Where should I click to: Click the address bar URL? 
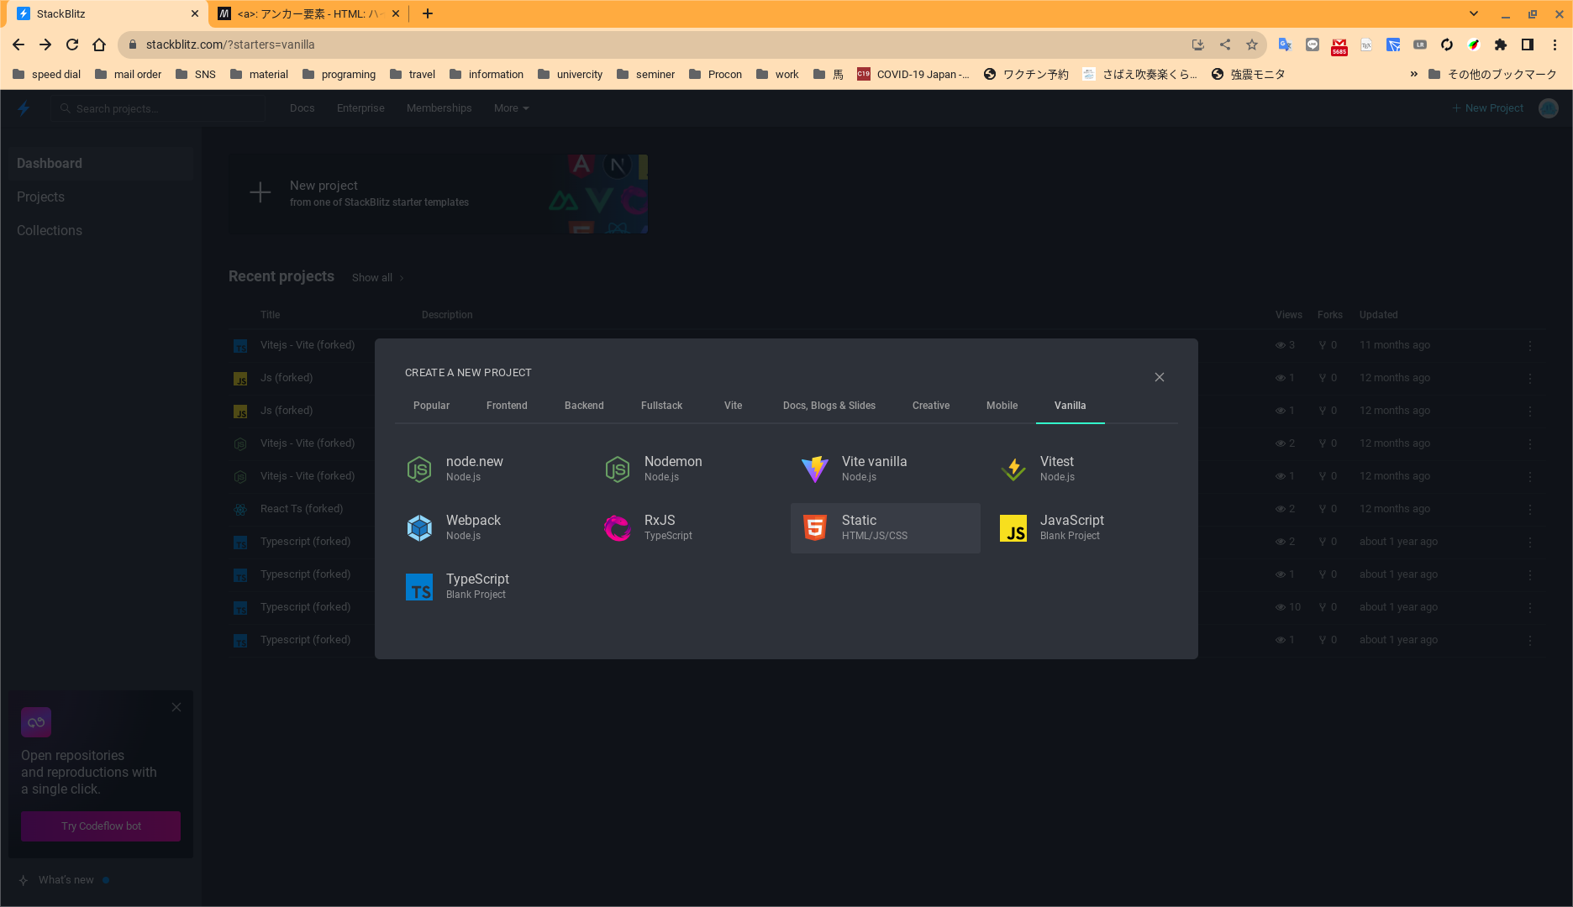pyautogui.click(x=230, y=45)
